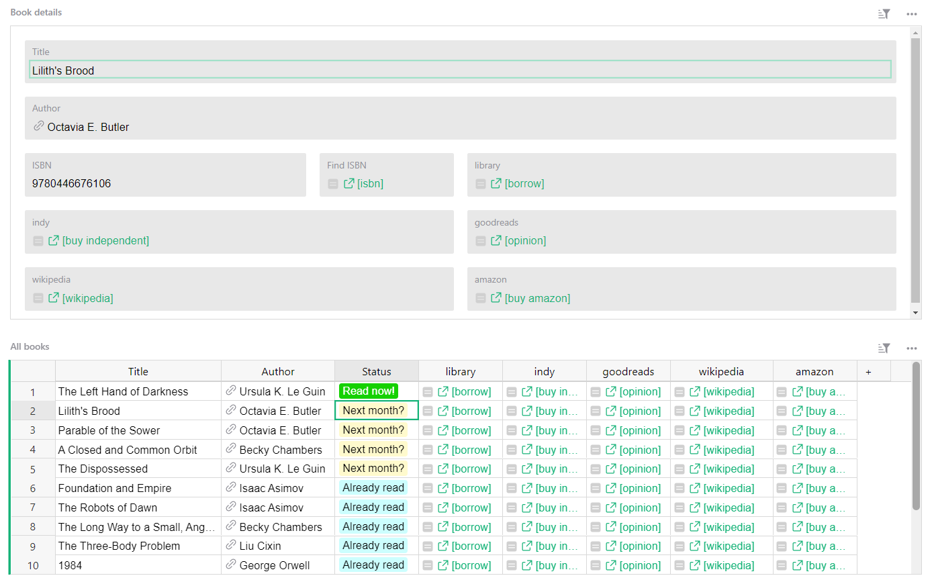Click the formula icon in Find ISBN field
This screenshot has height=582, width=932.
click(333, 184)
